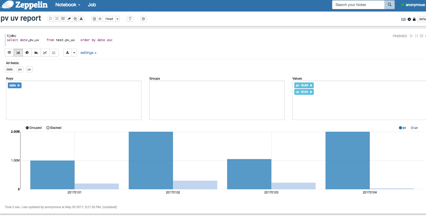Remove the uv SUM value
This screenshot has width=426, height=216.
[x=311, y=92]
